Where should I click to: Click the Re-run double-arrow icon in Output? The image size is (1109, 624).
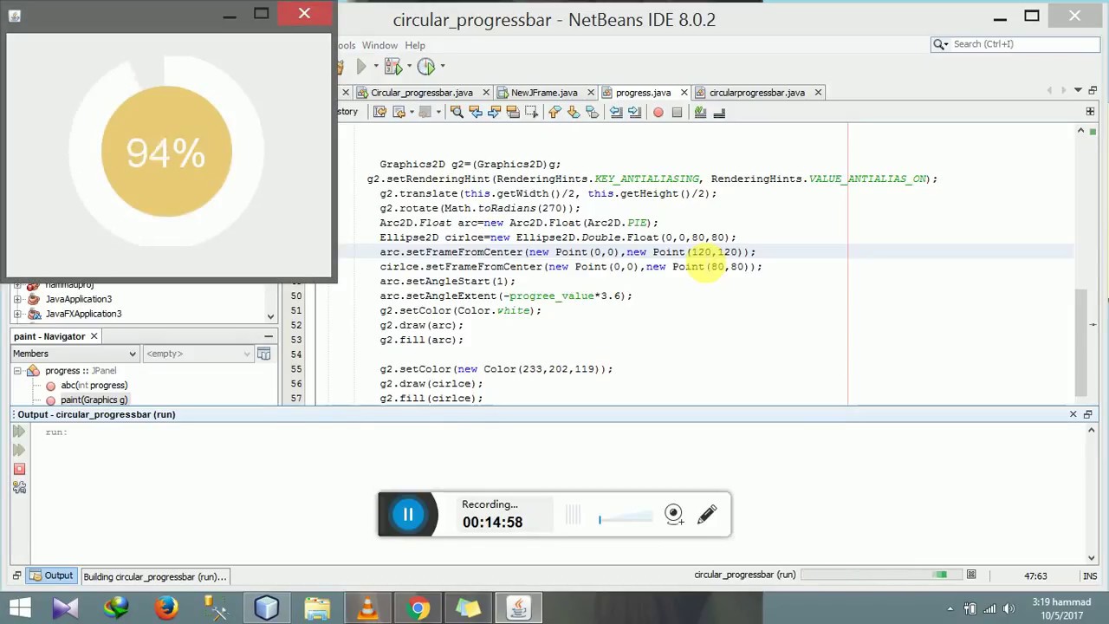coord(19,432)
